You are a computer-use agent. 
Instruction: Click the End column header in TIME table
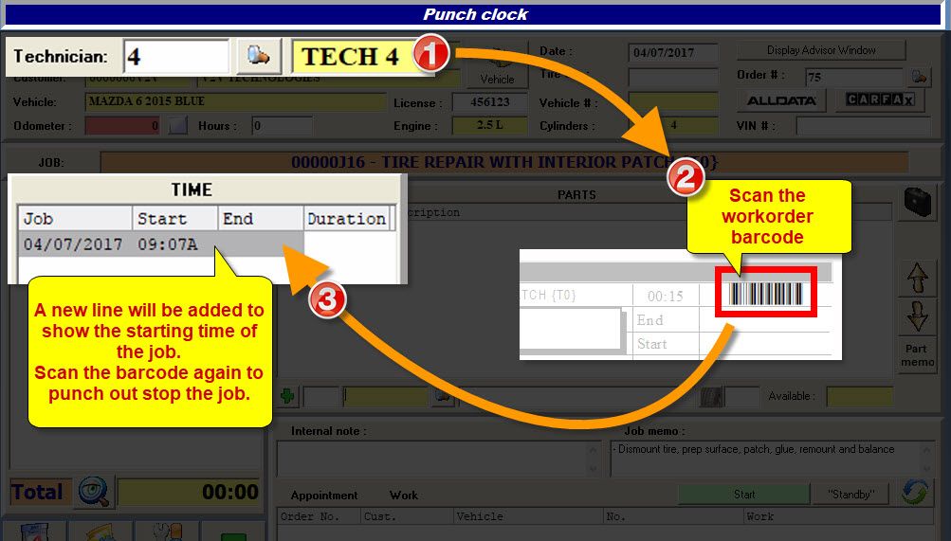[260, 218]
